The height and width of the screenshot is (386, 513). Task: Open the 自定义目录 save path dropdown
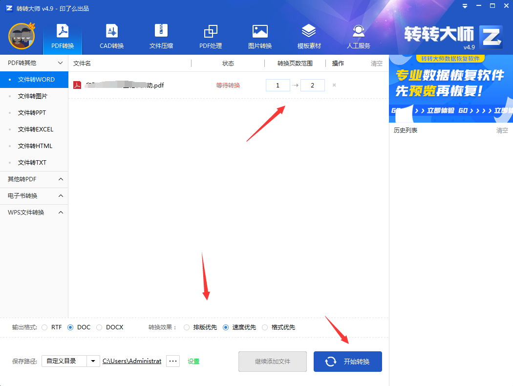coord(93,361)
